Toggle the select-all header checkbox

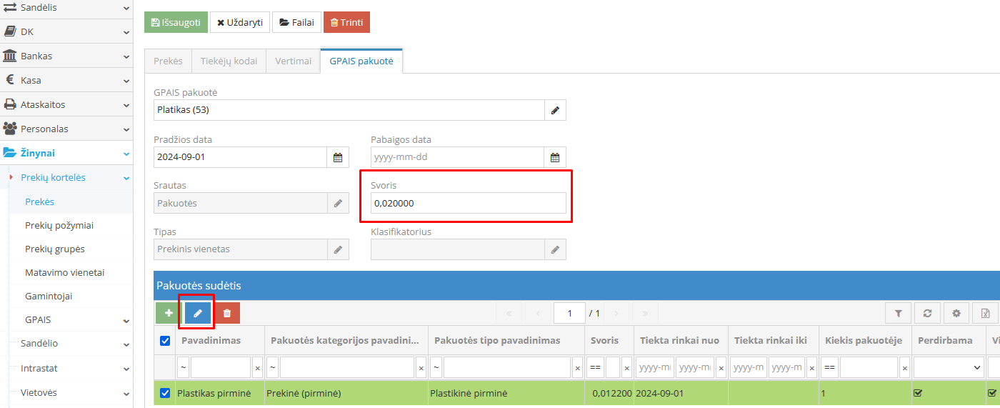[165, 341]
